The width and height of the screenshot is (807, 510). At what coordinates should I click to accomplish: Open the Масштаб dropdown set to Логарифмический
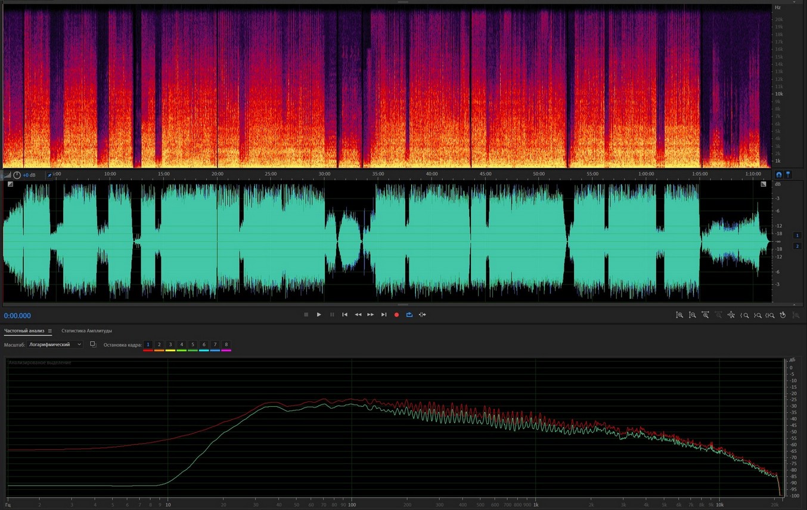tap(55, 345)
